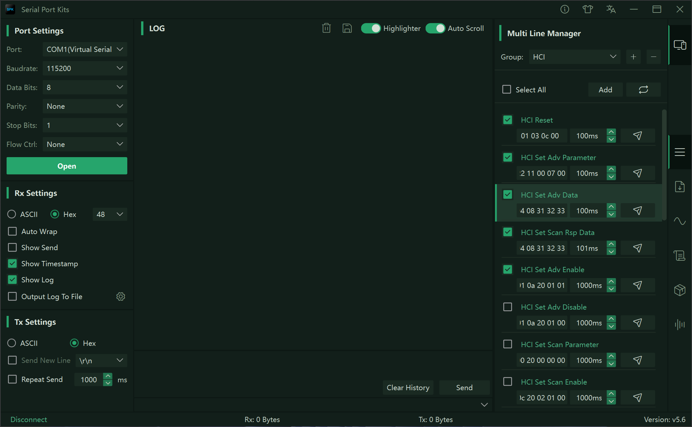Enable the Auto Wrap checkbox

(12, 231)
